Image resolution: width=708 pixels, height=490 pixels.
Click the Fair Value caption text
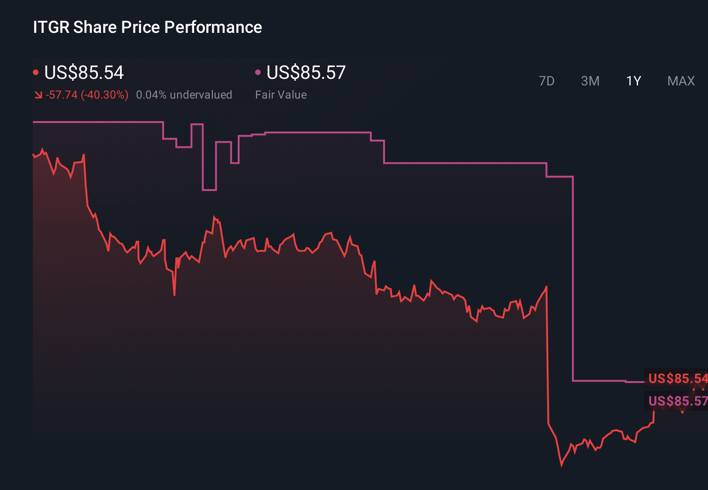280,94
